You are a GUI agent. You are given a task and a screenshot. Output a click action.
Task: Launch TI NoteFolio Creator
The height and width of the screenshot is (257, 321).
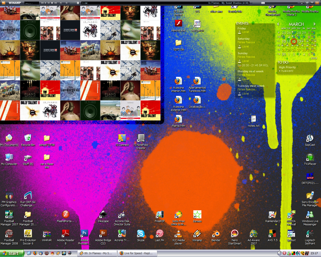(141, 142)
